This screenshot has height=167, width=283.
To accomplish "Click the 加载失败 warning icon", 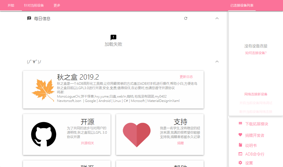I will (x=113, y=37).
